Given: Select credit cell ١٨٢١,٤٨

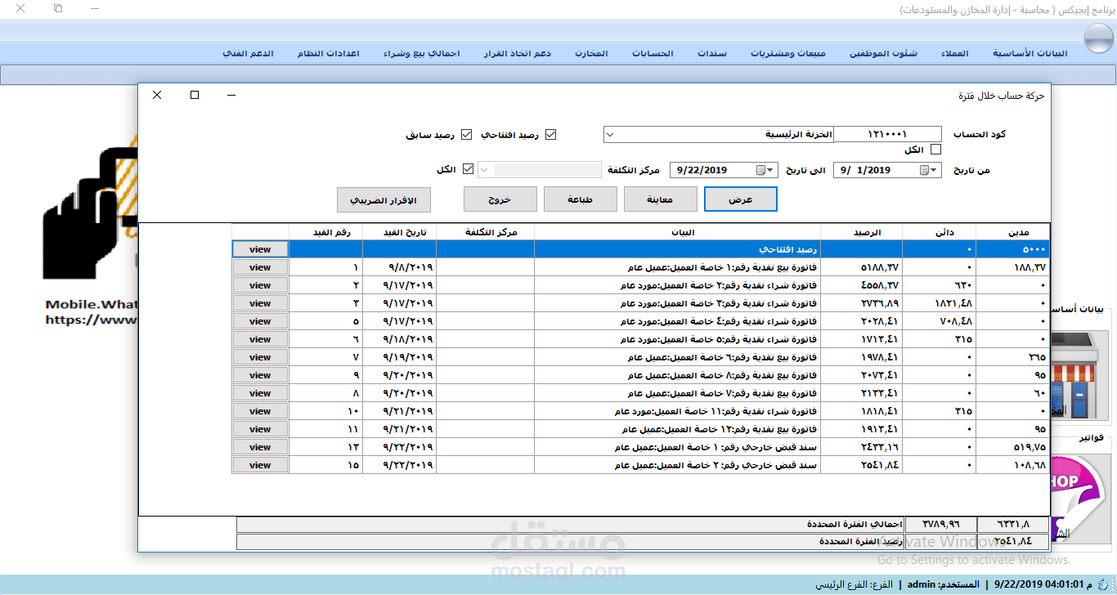Looking at the screenshot, I should click(939, 303).
